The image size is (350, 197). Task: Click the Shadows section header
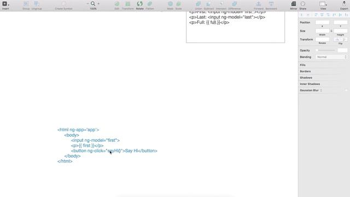[x=306, y=78]
